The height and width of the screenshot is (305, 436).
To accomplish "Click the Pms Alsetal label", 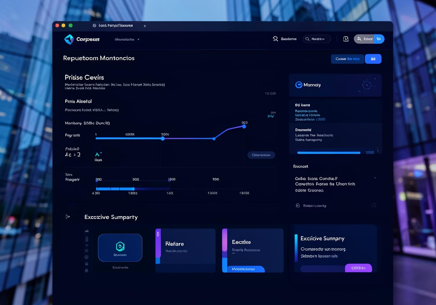I will pyautogui.click(x=78, y=101).
